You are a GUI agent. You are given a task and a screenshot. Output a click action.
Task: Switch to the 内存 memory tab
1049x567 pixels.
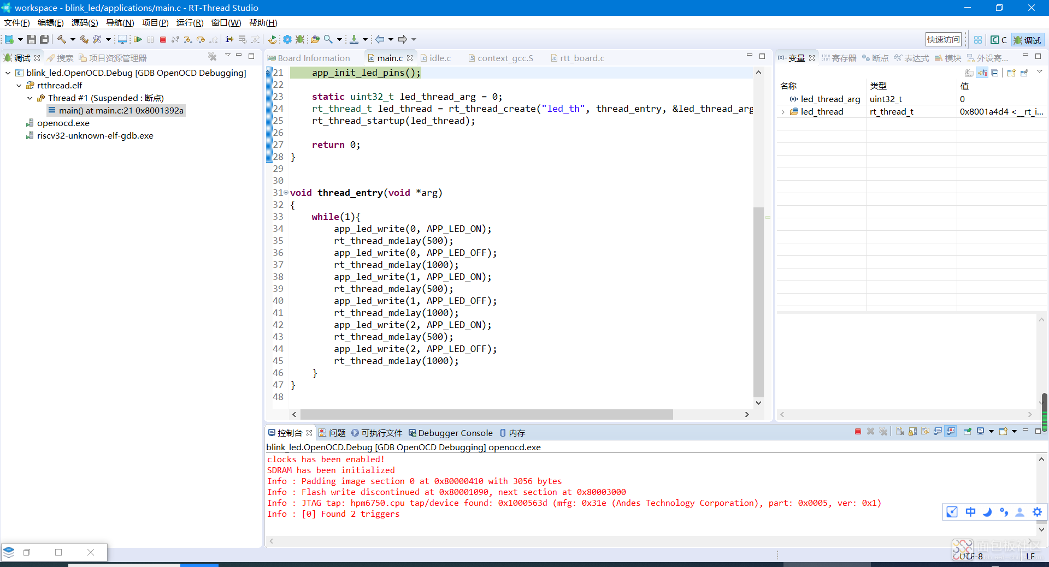[x=512, y=433]
